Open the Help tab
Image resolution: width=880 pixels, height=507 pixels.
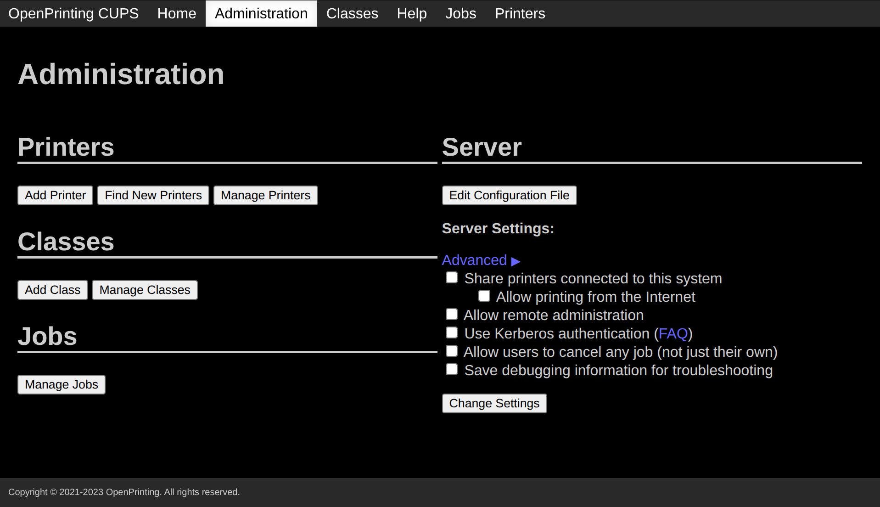(x=412, y=13)
